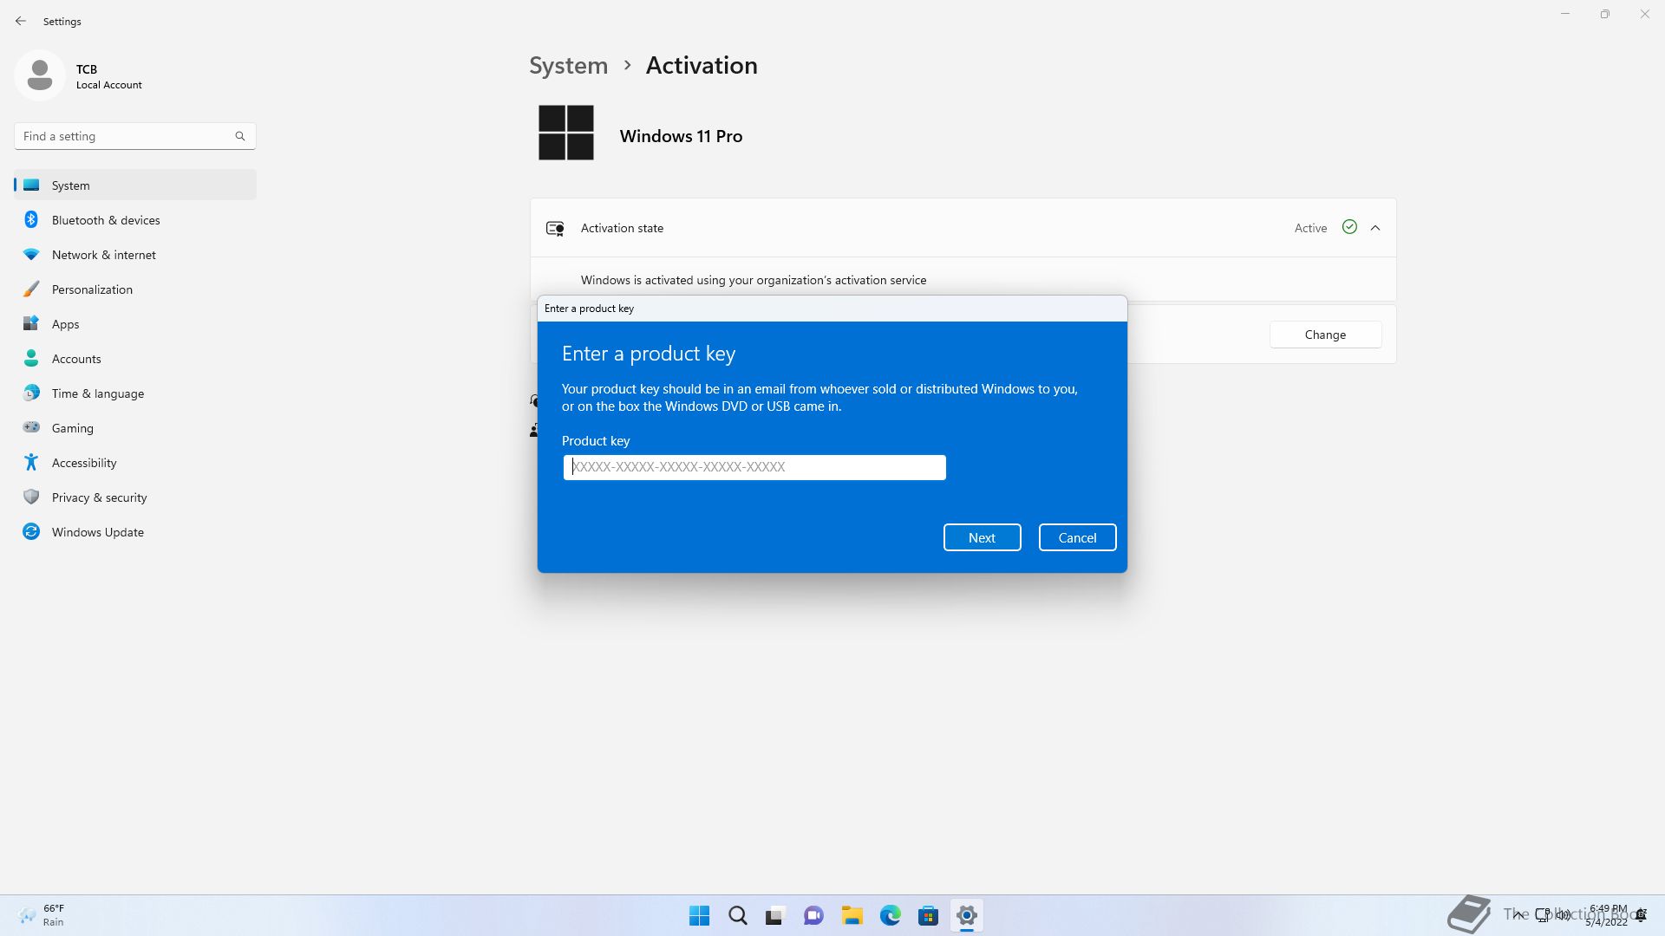
Task: Collapse the Activation state section
Action: (1375, 228)
